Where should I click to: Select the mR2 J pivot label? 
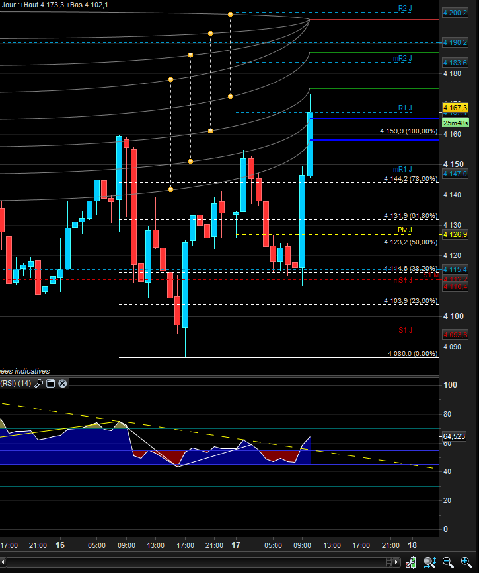(402, 58)
